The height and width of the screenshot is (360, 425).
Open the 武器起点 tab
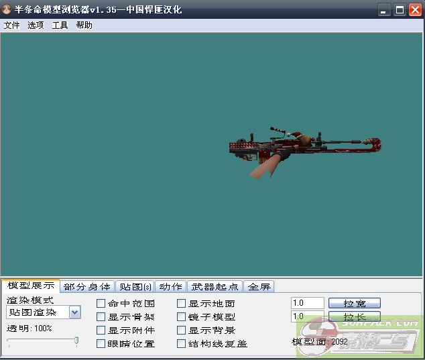(x=214, y=287)
